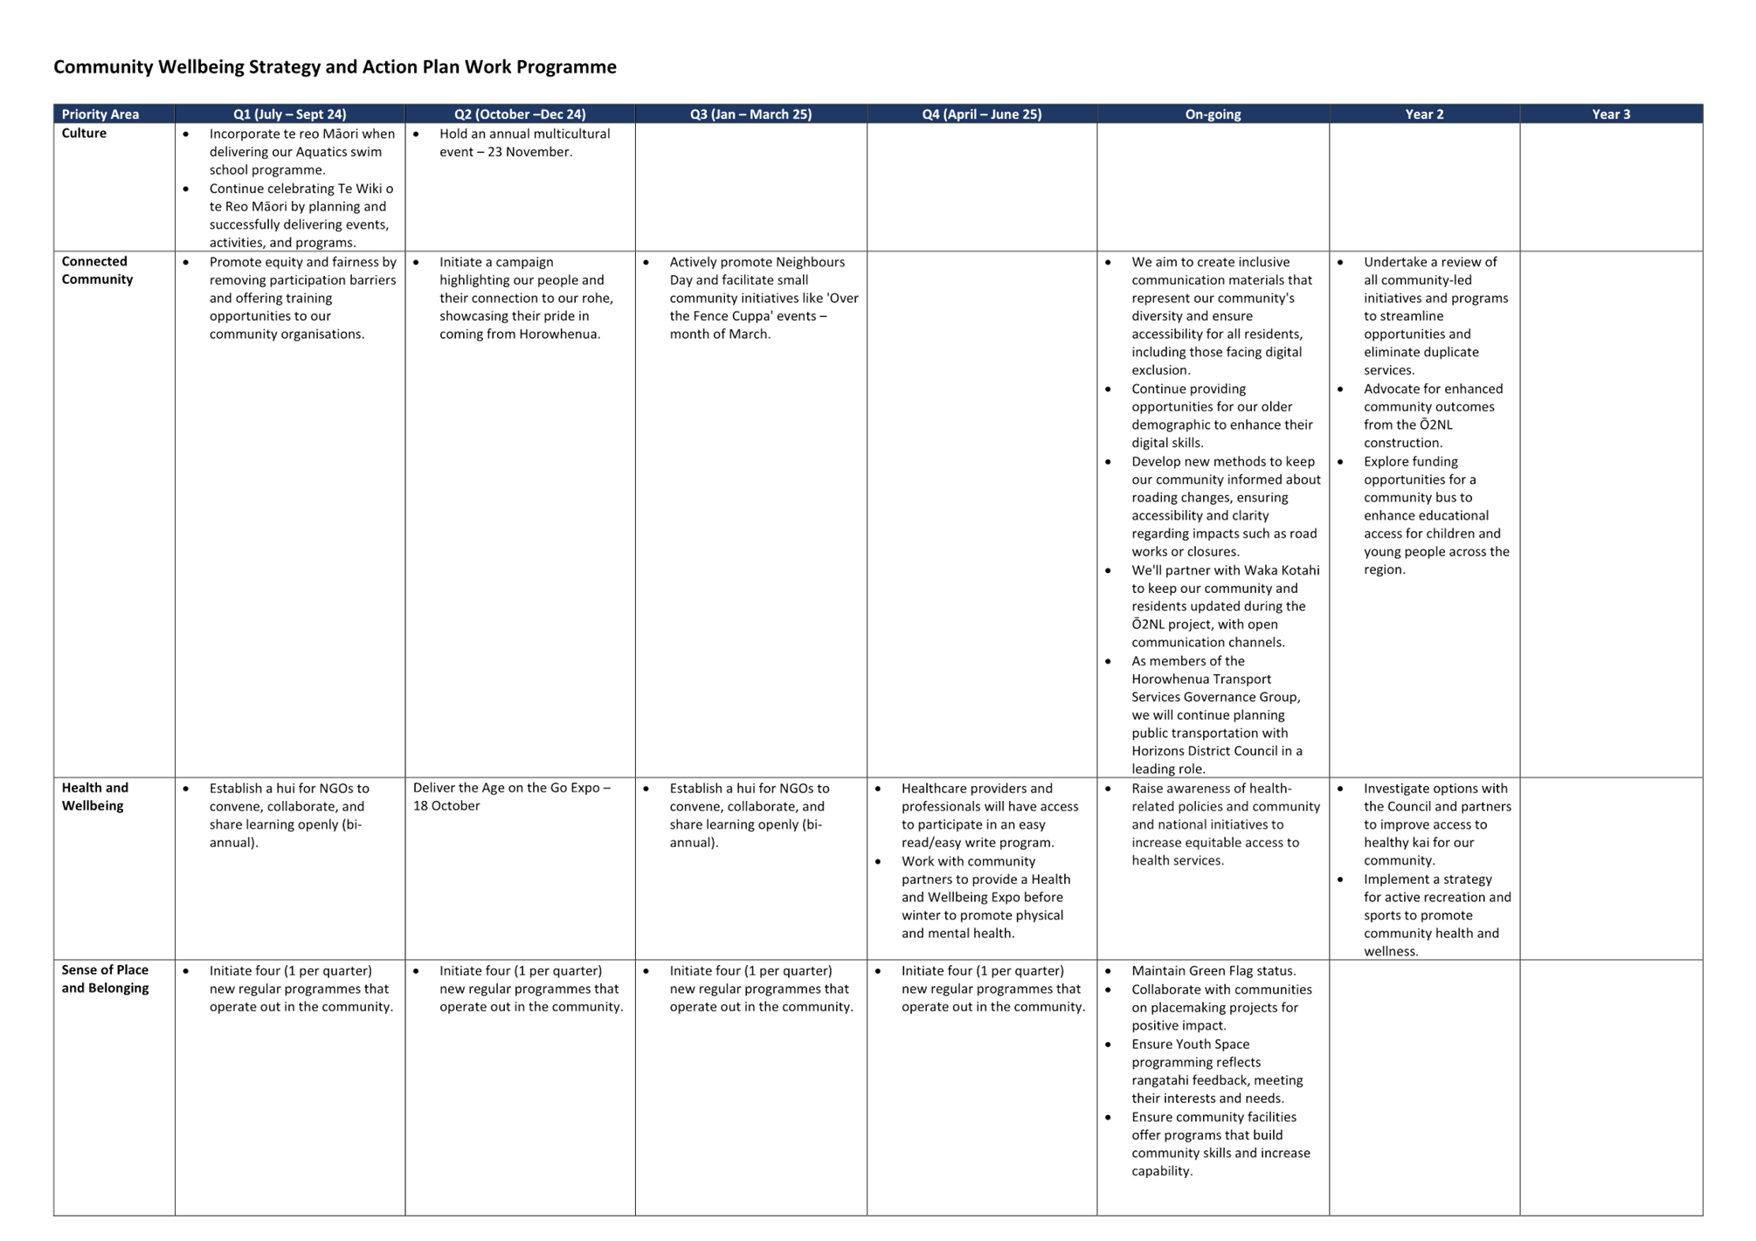The width and height of the screenshot is (1756, 1241).
Task: Click 'Undertake a review of all community-led initiatives' bullet
Action: tap(1436, 316)
